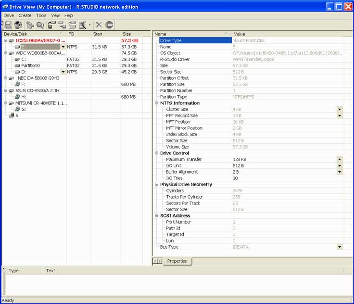Click the optical disc icon beside H:
Image resolution: width=354 pixels, height=304 pixels.
pyautogui.click(x=17, y=97)
